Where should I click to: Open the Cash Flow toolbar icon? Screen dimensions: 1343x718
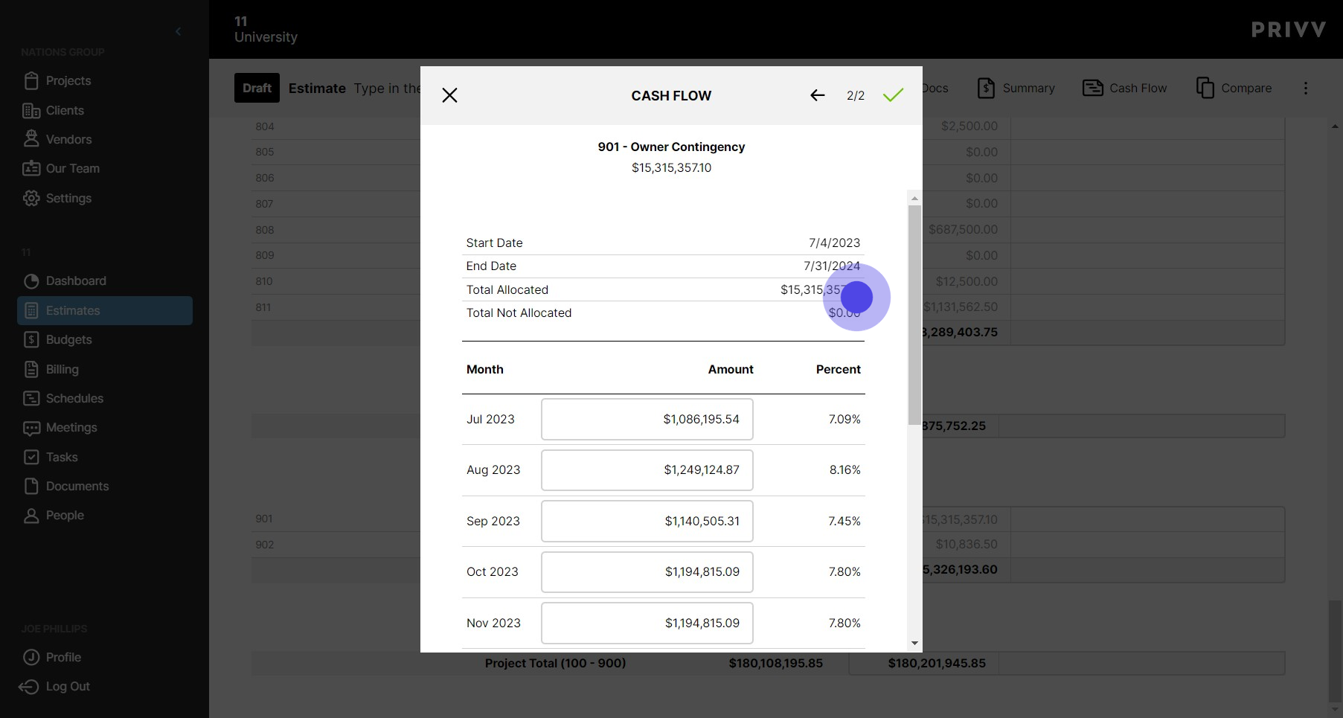pyautogui.click(x=1092, y=88)
